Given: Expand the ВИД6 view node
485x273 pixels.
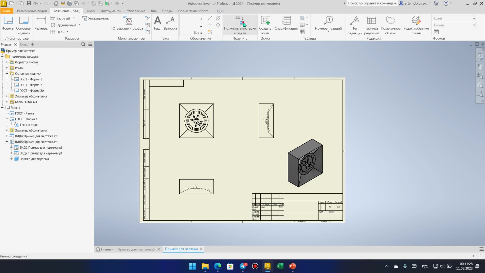Looking at the screenshot, I should click(x=11, y=148).
